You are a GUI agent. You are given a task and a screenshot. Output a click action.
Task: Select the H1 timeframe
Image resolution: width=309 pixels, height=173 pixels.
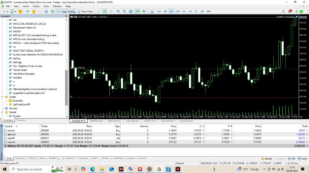(184, 12)
